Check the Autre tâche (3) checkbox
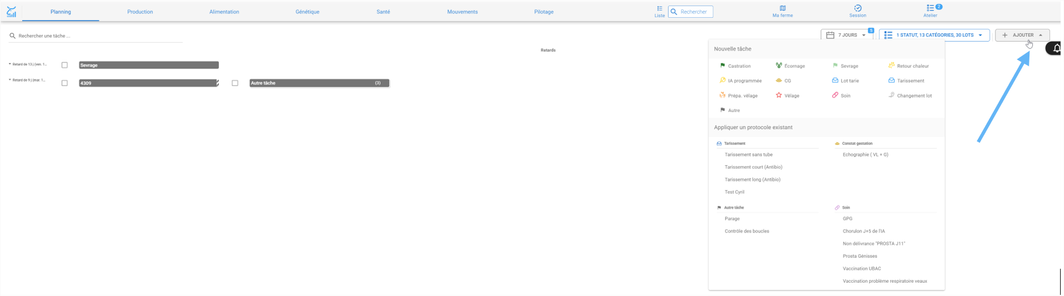1064x296 pixels. tap(235, 83)
